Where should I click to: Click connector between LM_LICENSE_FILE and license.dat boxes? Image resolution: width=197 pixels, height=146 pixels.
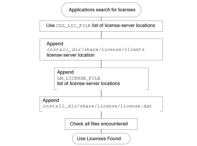point(101,93)
